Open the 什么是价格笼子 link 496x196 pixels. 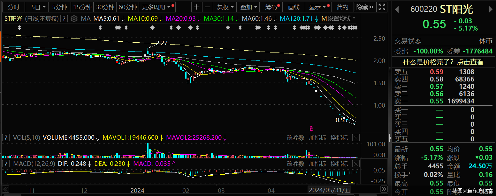[x=443, y=62]
